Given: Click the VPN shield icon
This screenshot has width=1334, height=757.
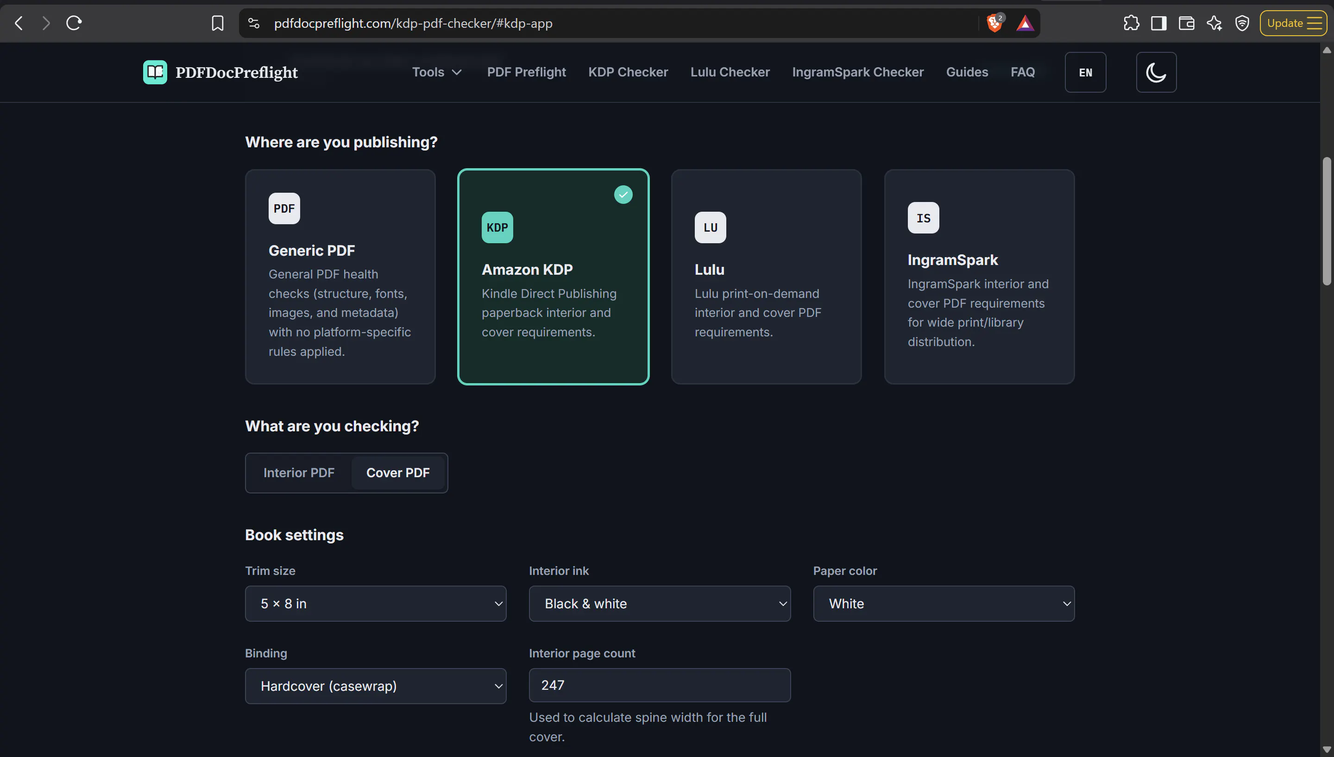Looking at the screenshot, I should coord(1242,23).
